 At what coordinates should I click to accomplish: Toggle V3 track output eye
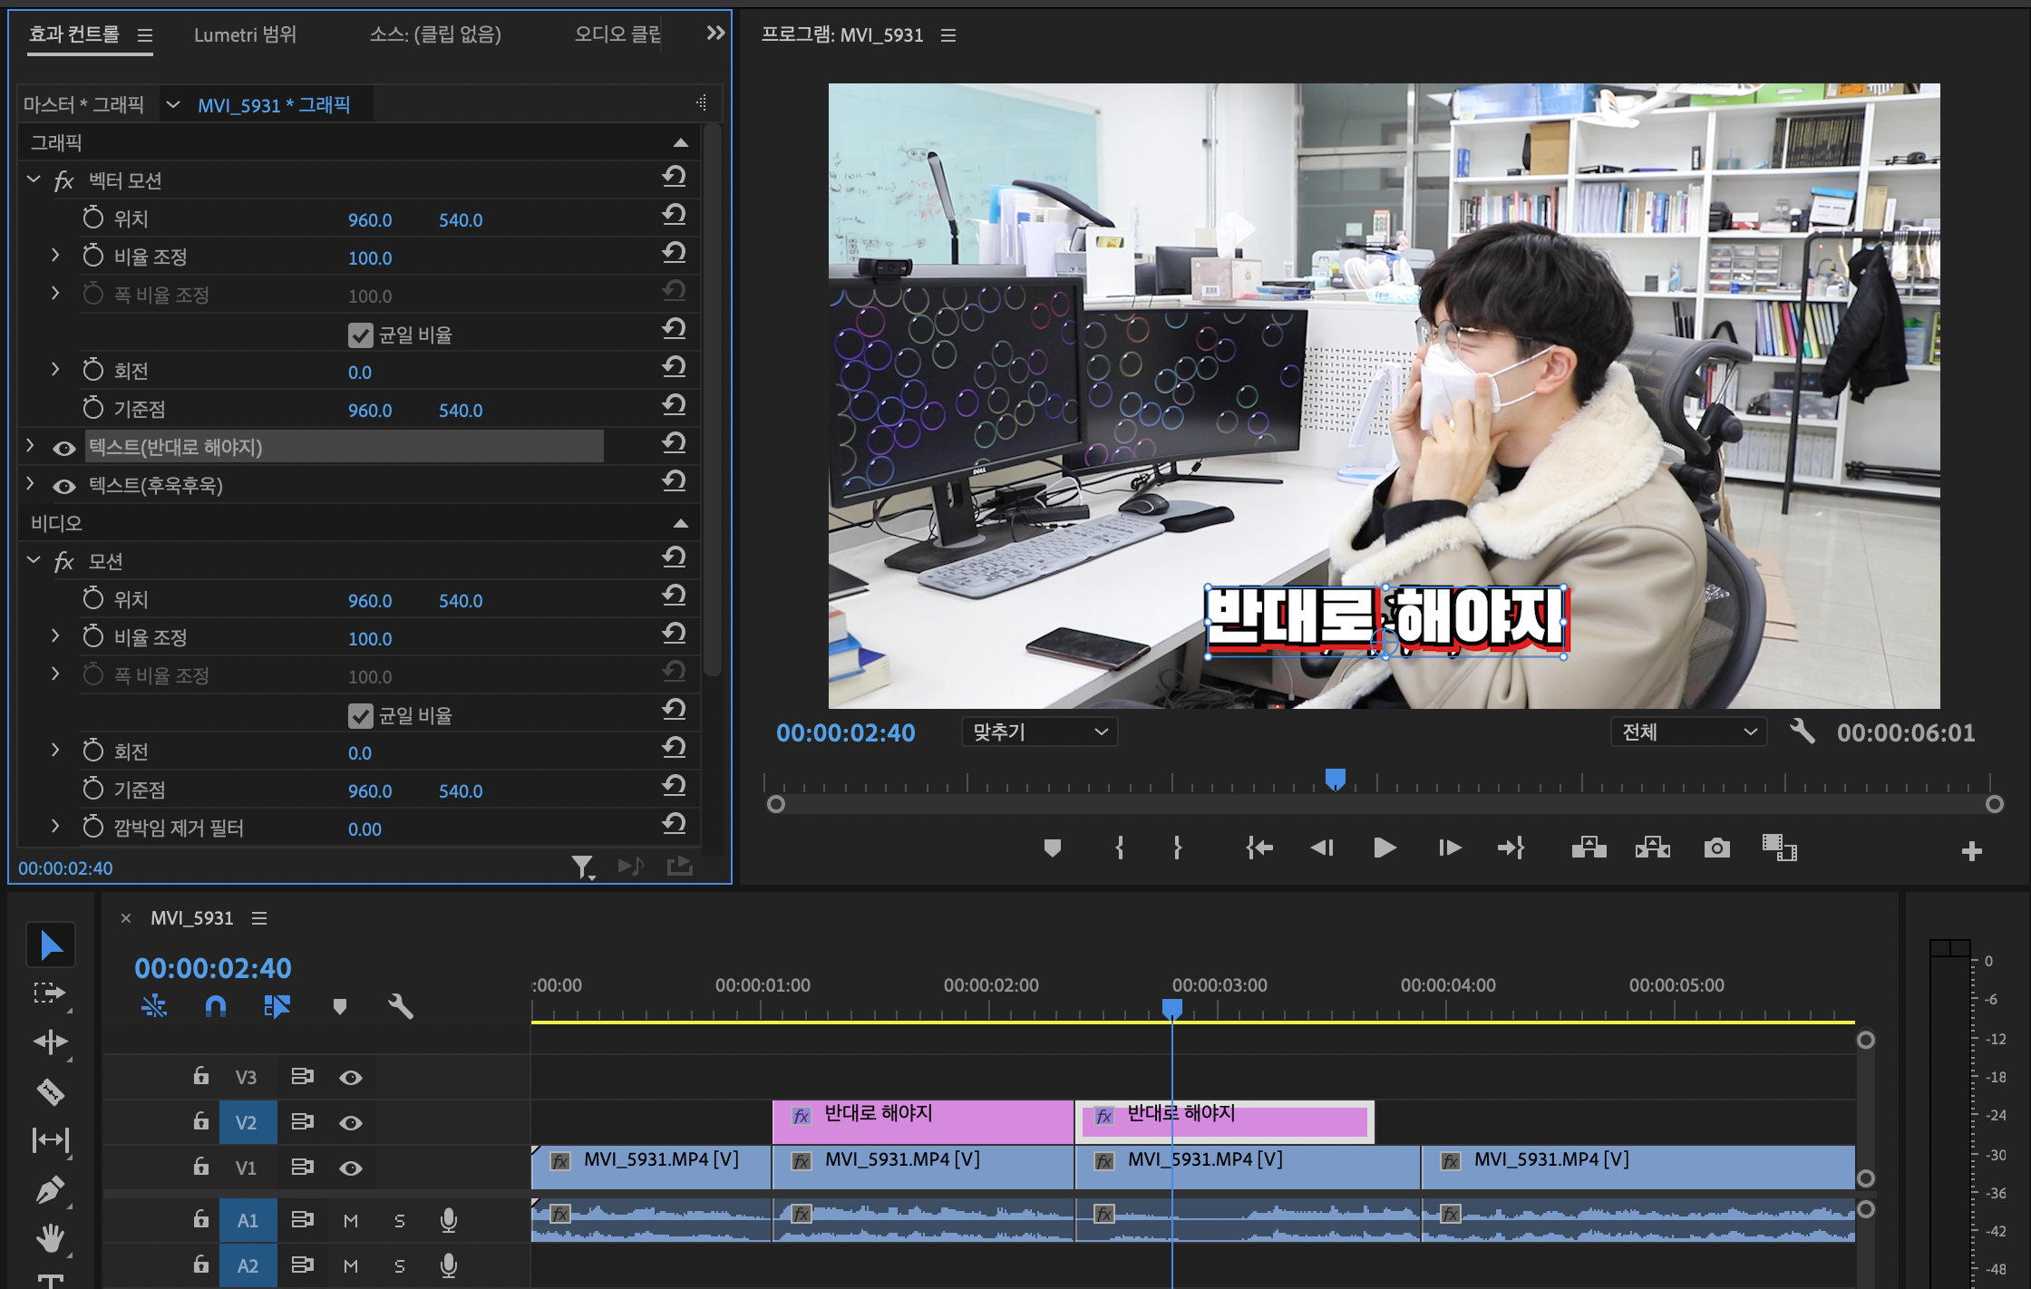[x=351, y=1077]
